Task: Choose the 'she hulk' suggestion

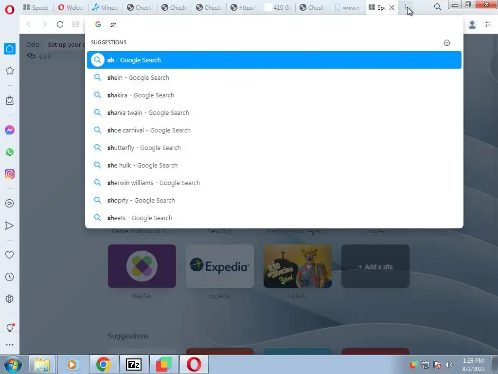Action: tap(274, 165)
